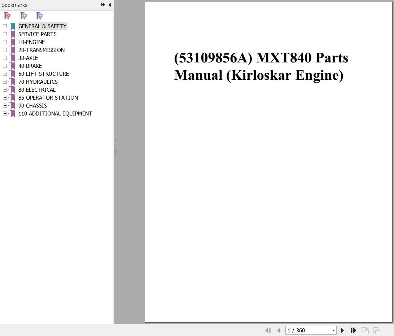Screen dimensions: 394x336
Task: Jump to the 10-ENGINE section
Action: click(x=31, y=42)
